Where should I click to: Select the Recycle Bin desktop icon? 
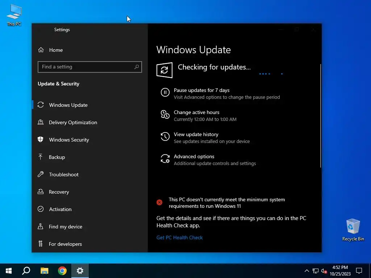pos(353,230)
